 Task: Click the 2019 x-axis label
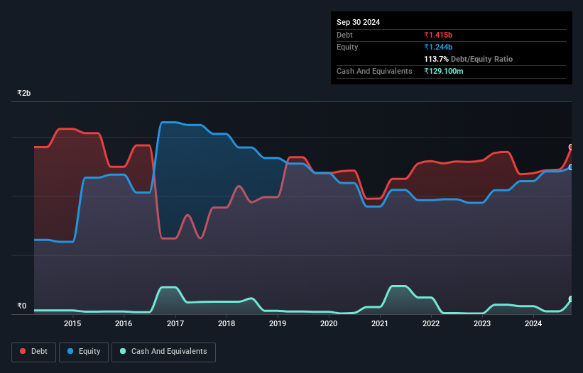pyautogui.click(x=278, y=323)
